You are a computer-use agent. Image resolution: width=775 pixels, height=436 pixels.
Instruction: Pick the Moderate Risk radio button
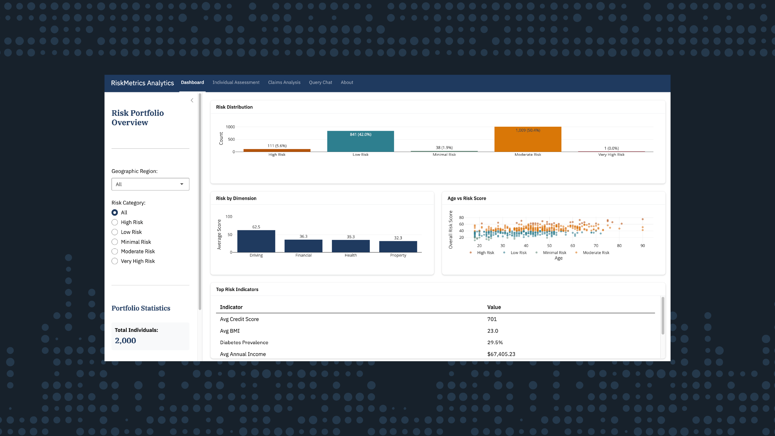pyautogui.click(x=115, y=251)
